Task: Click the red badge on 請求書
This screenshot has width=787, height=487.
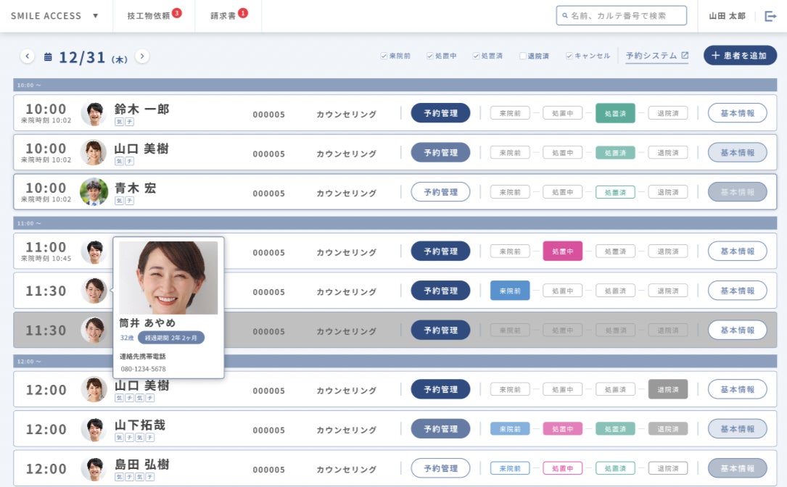Action: point(243,12)
